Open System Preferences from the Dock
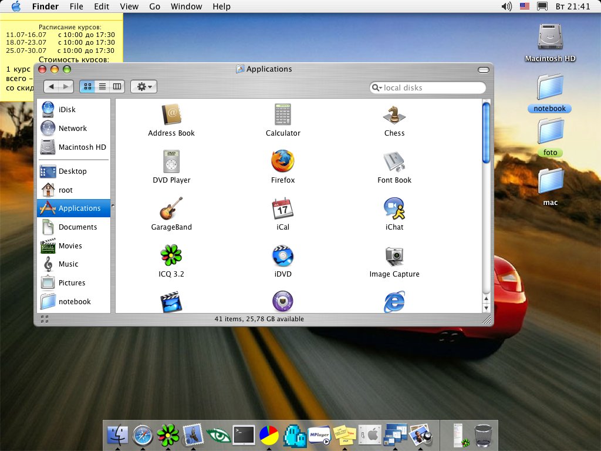601x451 pixels. click(370, 435)
